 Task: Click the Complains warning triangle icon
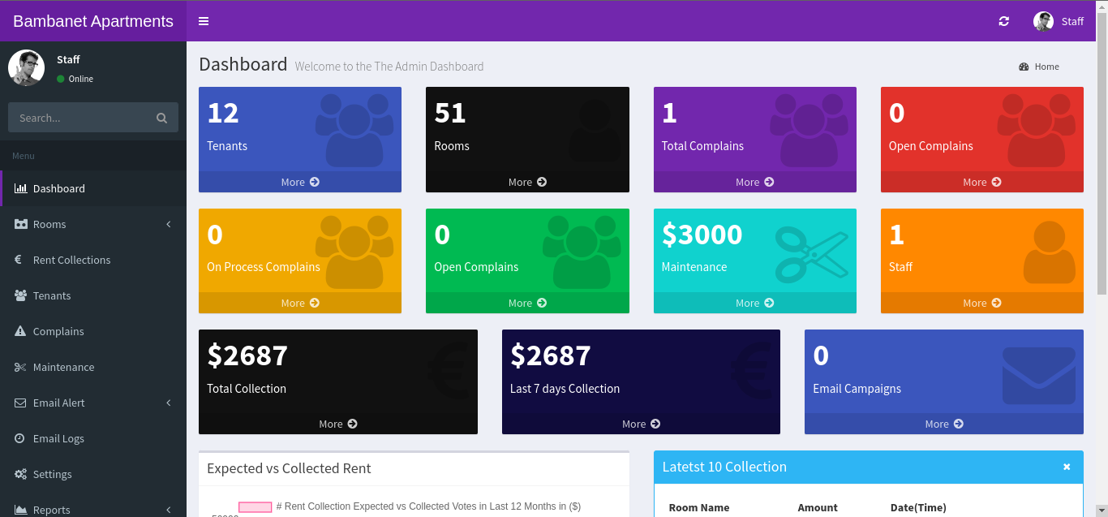pos(20,331)
